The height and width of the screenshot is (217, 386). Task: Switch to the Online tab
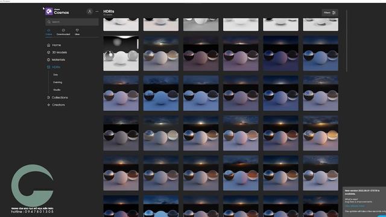click(x=49, y=32)
